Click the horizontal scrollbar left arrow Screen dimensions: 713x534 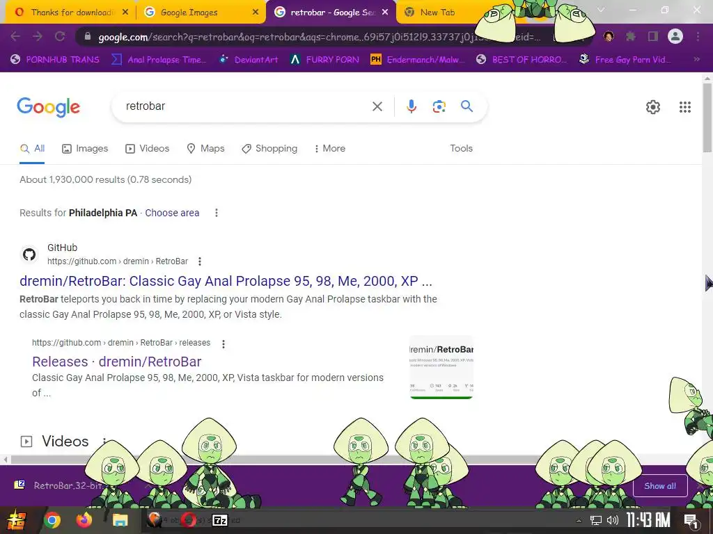point(5,460)
